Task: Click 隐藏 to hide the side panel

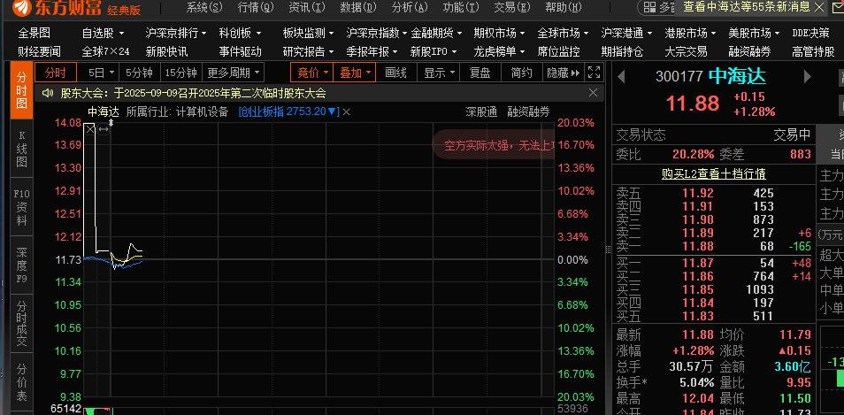Action: 563,73
